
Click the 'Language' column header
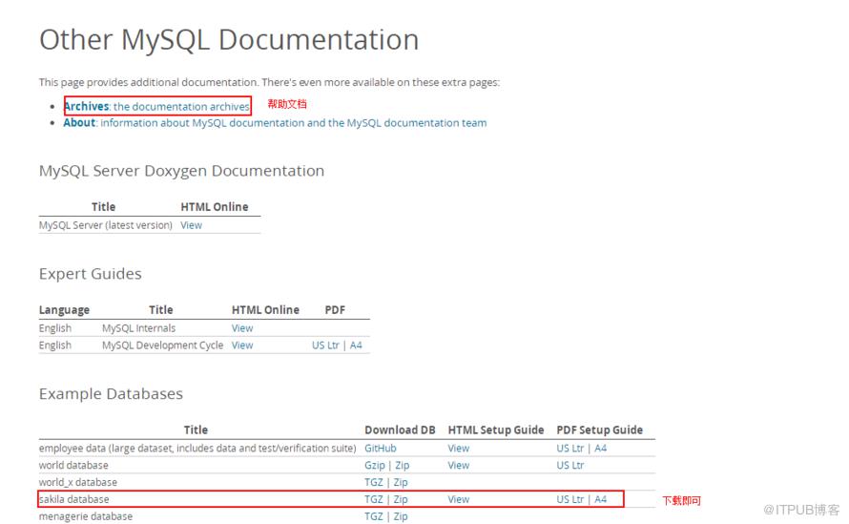(64, 310)
